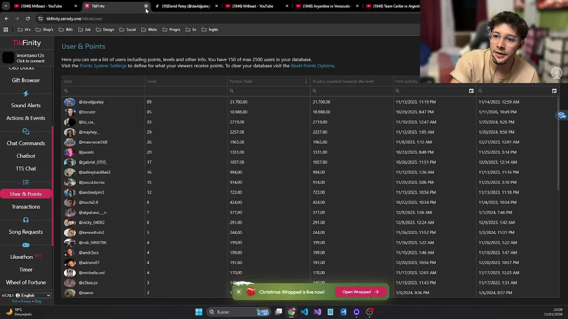This screenshot has height=319, width=568.
Task: Open the Job bookmarks folder
Action: [84, 30]
